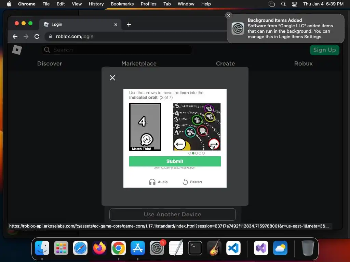Click the date and time in the menu bar
350x262 pixels.
tap(323, 4)
